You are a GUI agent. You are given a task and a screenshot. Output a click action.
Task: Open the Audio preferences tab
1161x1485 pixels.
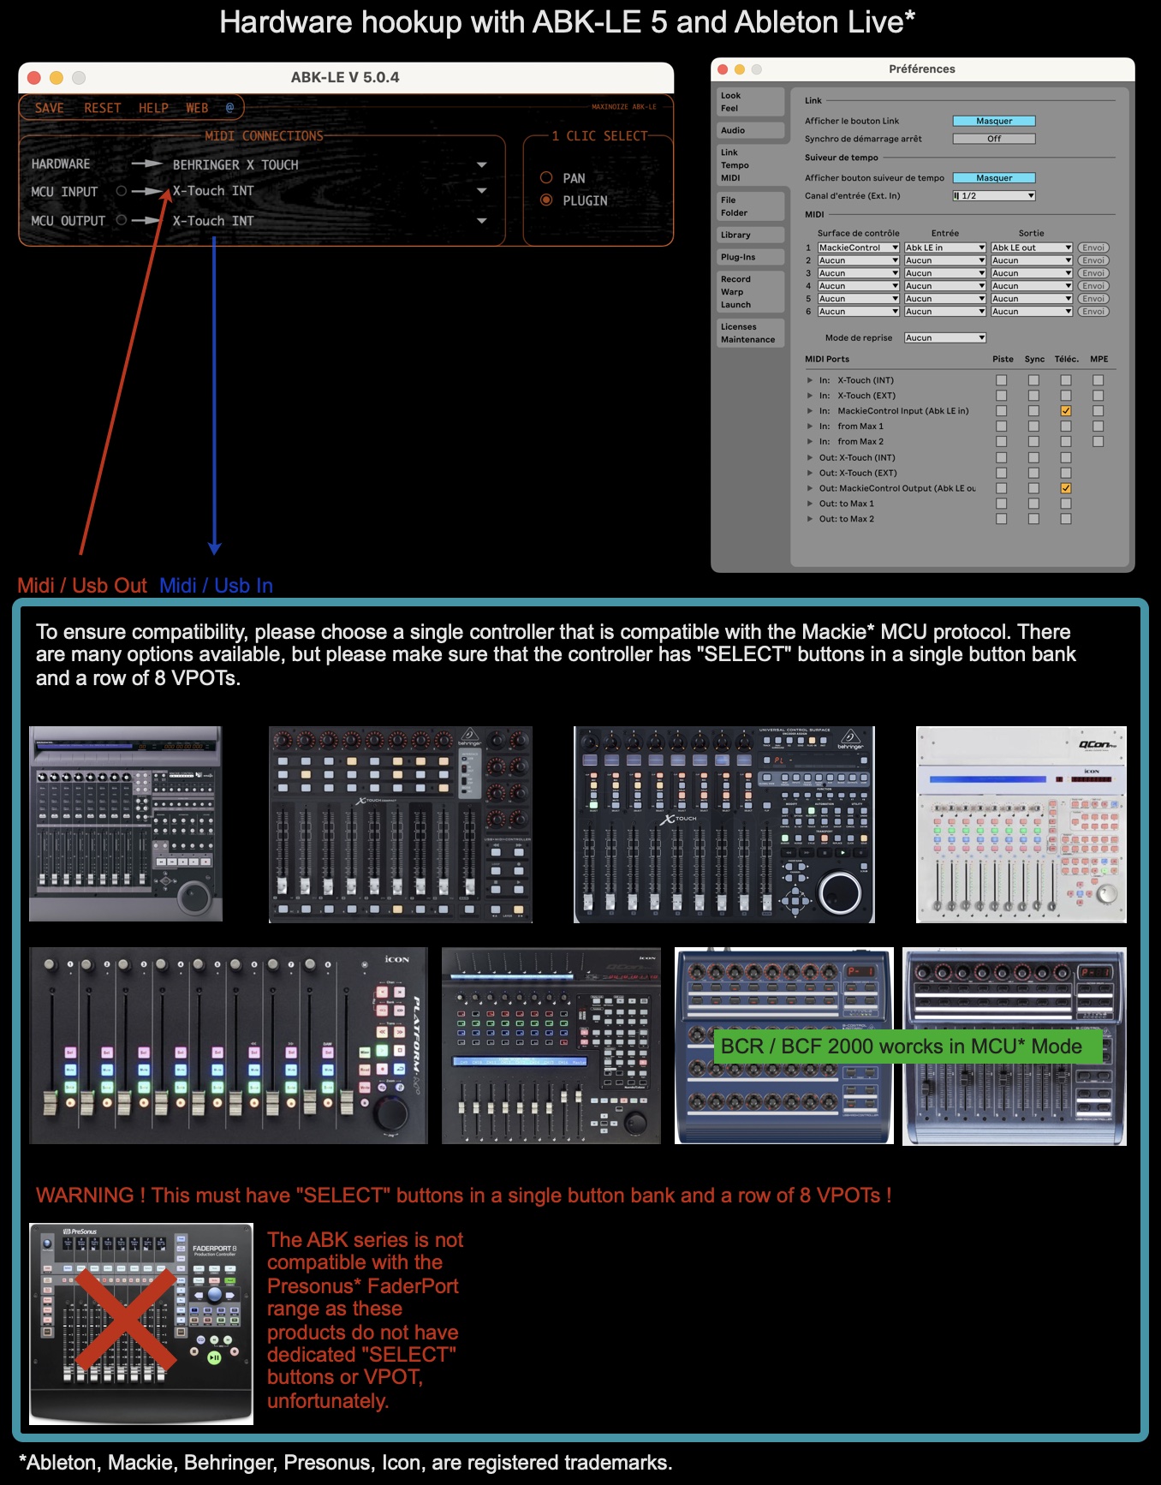click(750, 130)
